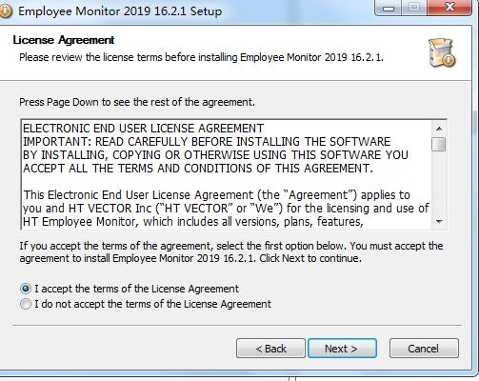Click the "Press Page Down" instruction text

[x=137, y=102]
